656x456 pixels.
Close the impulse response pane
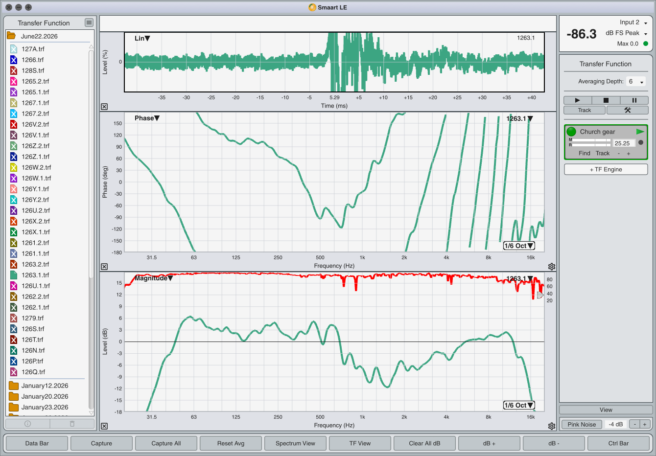coord(104,107)
